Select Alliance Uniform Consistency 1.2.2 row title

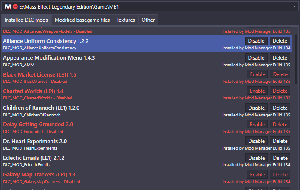click(x=46, y=41)
